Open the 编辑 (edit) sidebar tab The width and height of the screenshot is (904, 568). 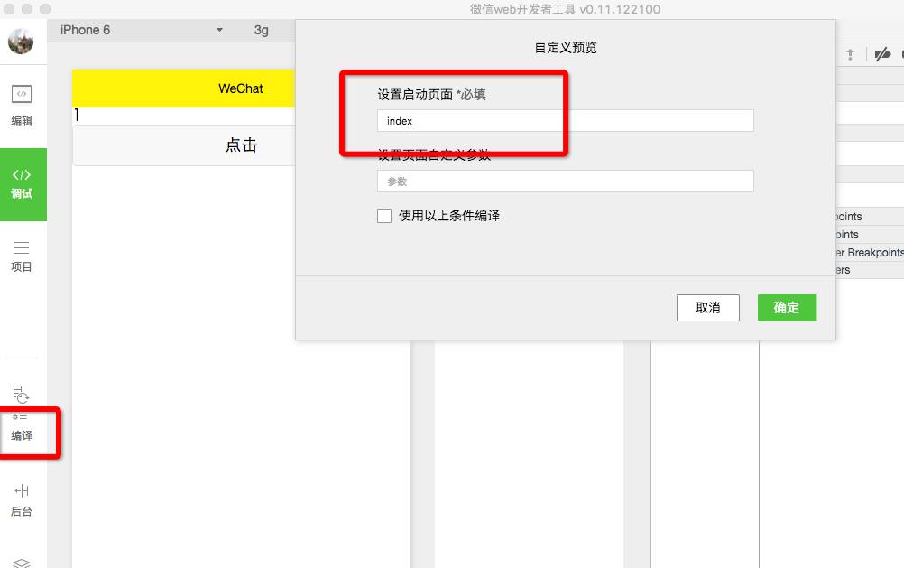coord(22,105)
